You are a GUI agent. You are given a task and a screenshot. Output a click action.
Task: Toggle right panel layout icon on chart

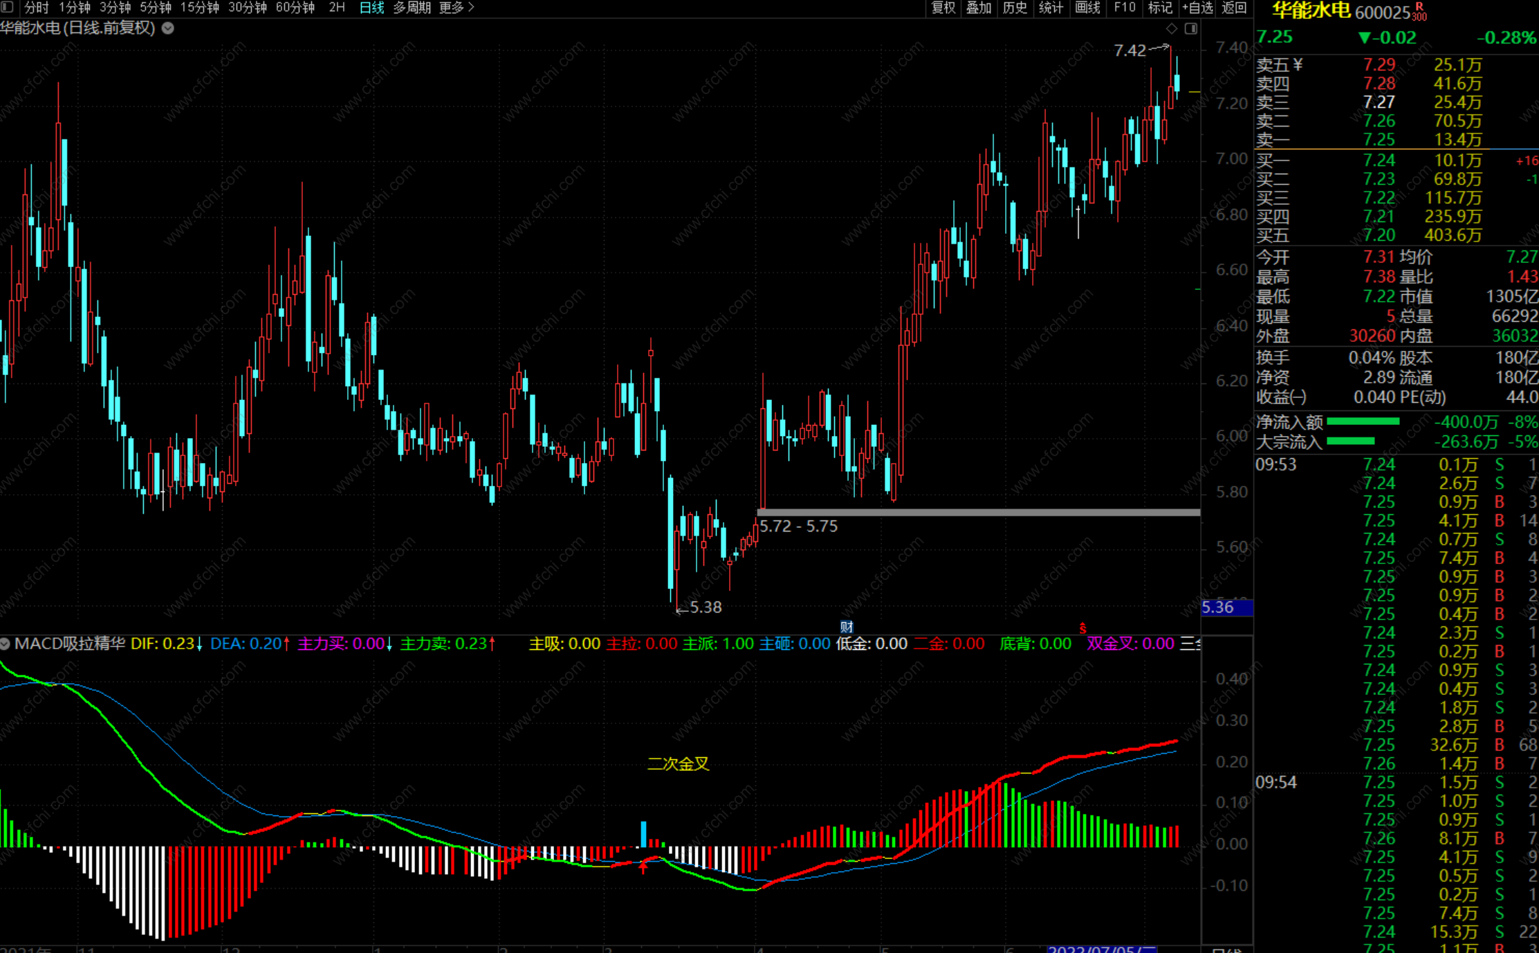(x=1191, y=28)
